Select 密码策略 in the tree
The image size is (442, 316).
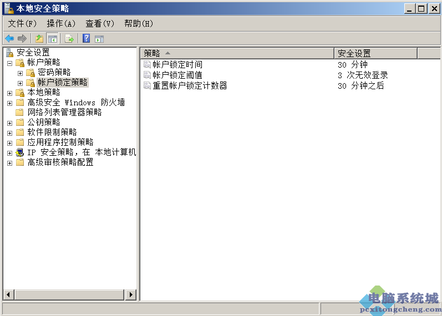click(x=54, y=73)
